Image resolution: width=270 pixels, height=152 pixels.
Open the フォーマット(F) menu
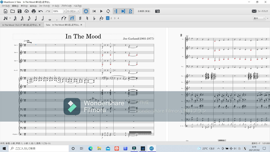pyautogui.click(x=44, y=6)
